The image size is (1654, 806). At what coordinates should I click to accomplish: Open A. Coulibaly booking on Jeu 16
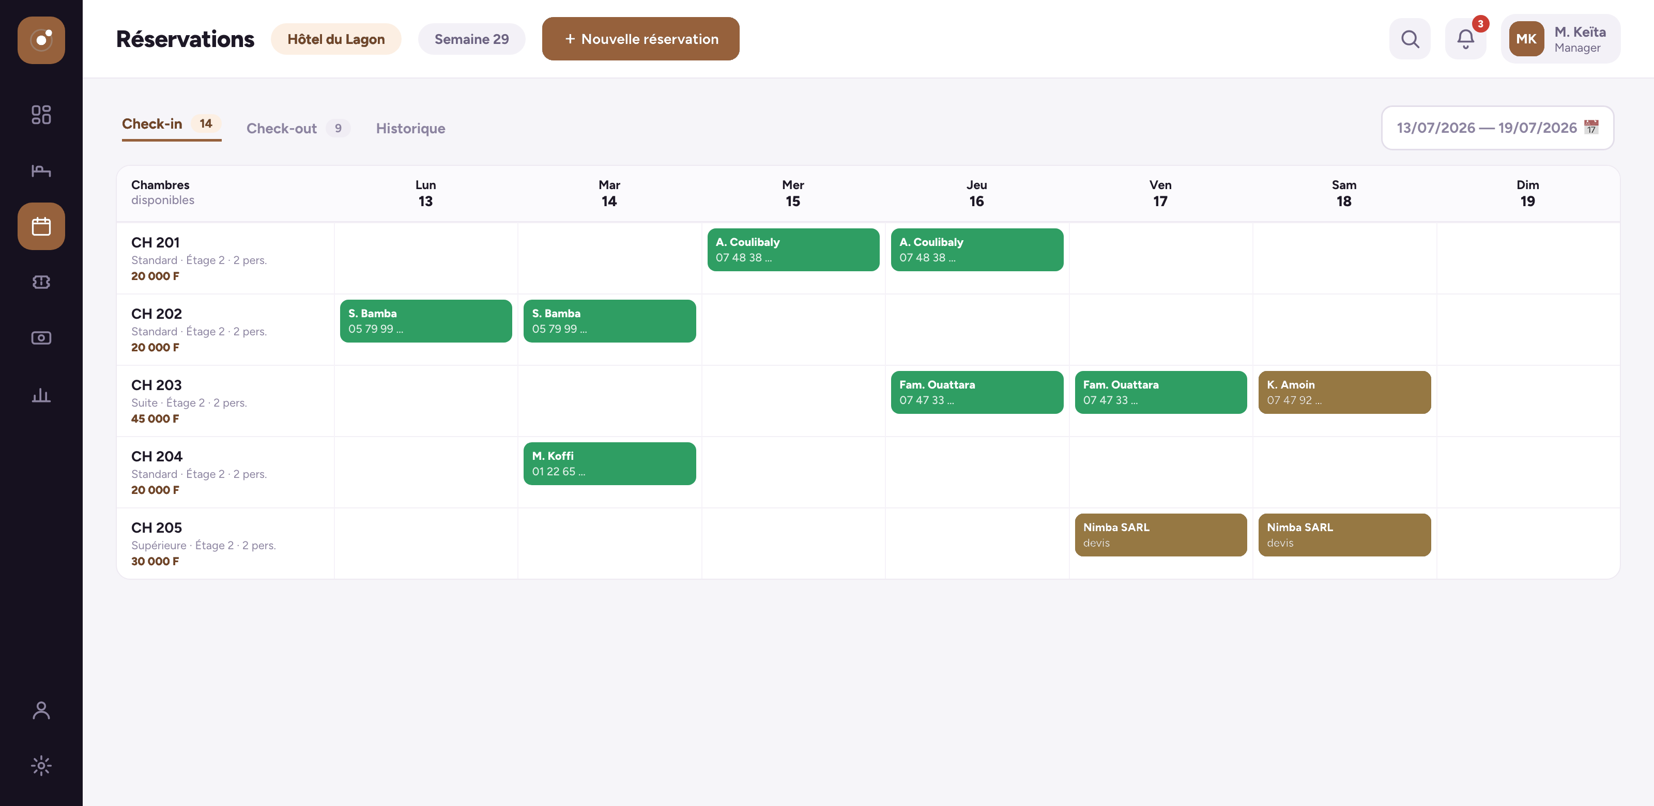pyautogui.click(x=976, y=250)
